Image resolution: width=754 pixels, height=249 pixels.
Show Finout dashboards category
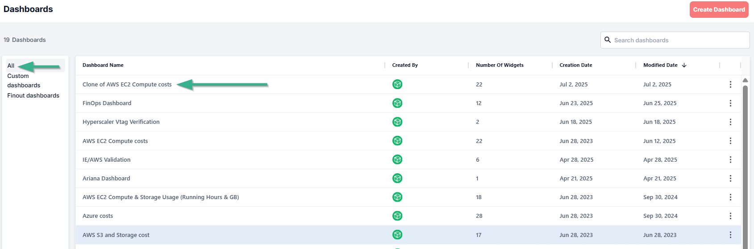click(x=33, y=95)
